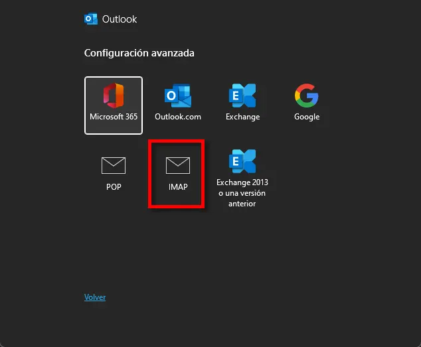Click the Volver link

click(x=95, y=297)
